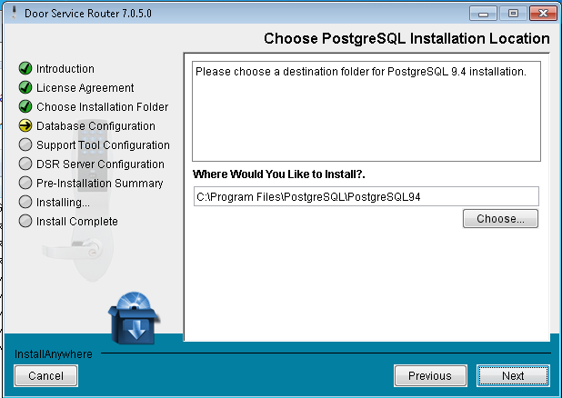Click the gray circle beside Installing...
Image resolution: width=562 pixels, height=398 pixels.
25,202
